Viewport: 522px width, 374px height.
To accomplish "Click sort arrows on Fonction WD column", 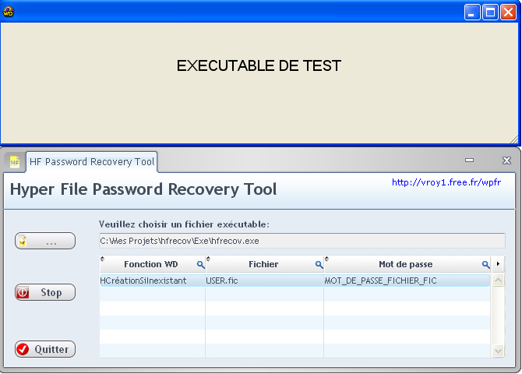I will [102, 259].
